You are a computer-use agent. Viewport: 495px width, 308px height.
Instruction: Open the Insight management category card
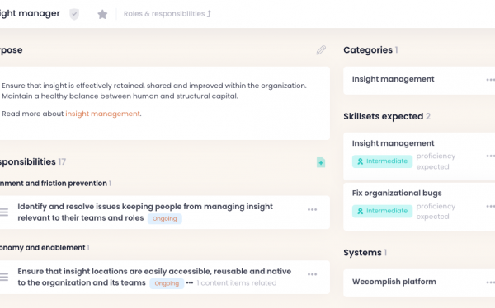point(419,81)
